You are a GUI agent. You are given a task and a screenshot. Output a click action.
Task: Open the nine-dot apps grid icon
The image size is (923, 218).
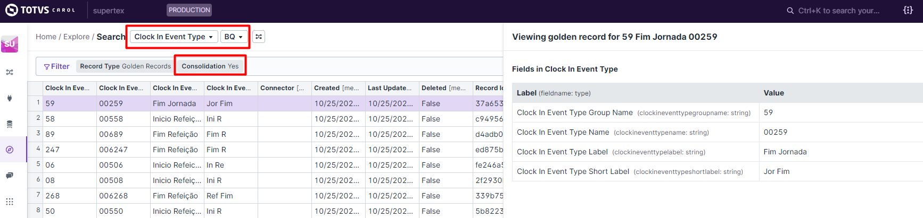(10, 202)
